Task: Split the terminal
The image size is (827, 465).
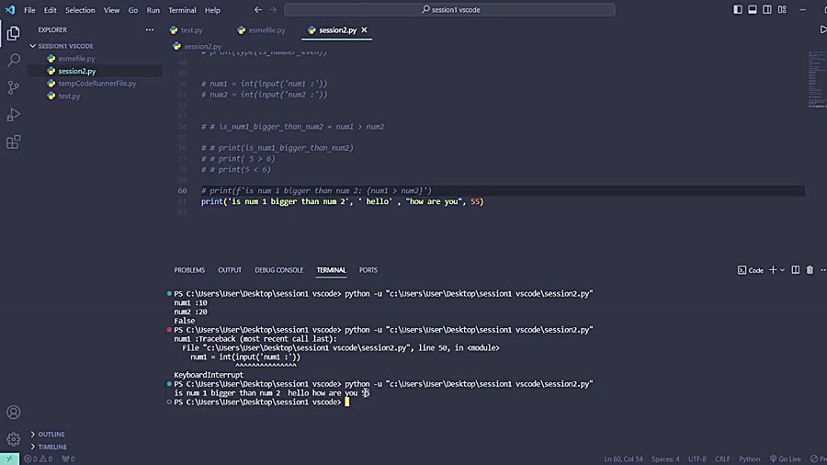Action: click(x=796, y=270)
